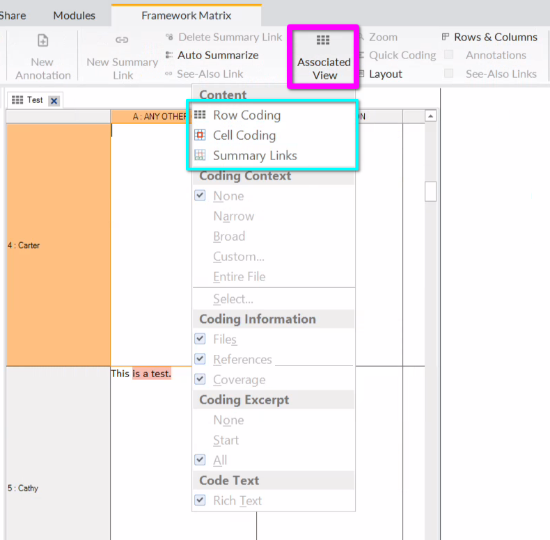Choose Cell Coding in the dropdown

[x=244, y=136]
